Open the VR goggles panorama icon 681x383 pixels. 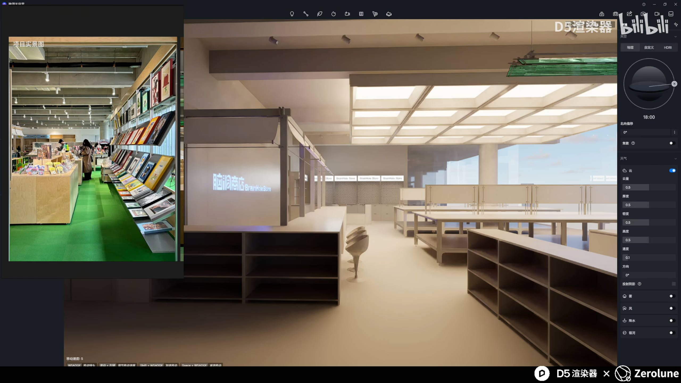coord(616,14)
